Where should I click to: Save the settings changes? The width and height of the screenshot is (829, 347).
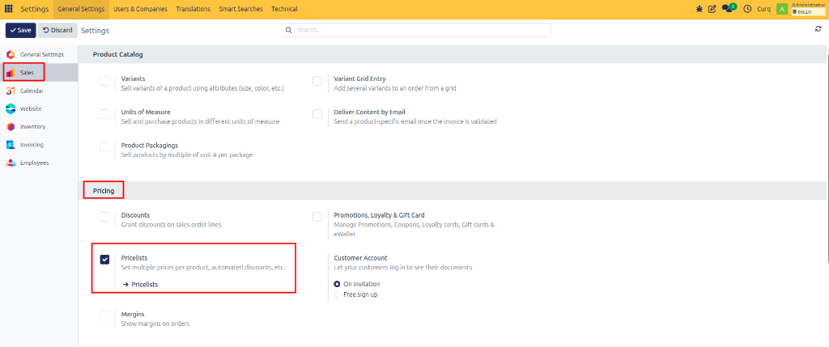pos(20,30)
